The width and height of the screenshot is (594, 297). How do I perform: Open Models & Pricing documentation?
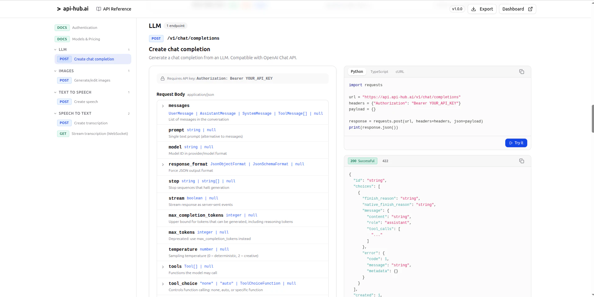click(86, 39)
